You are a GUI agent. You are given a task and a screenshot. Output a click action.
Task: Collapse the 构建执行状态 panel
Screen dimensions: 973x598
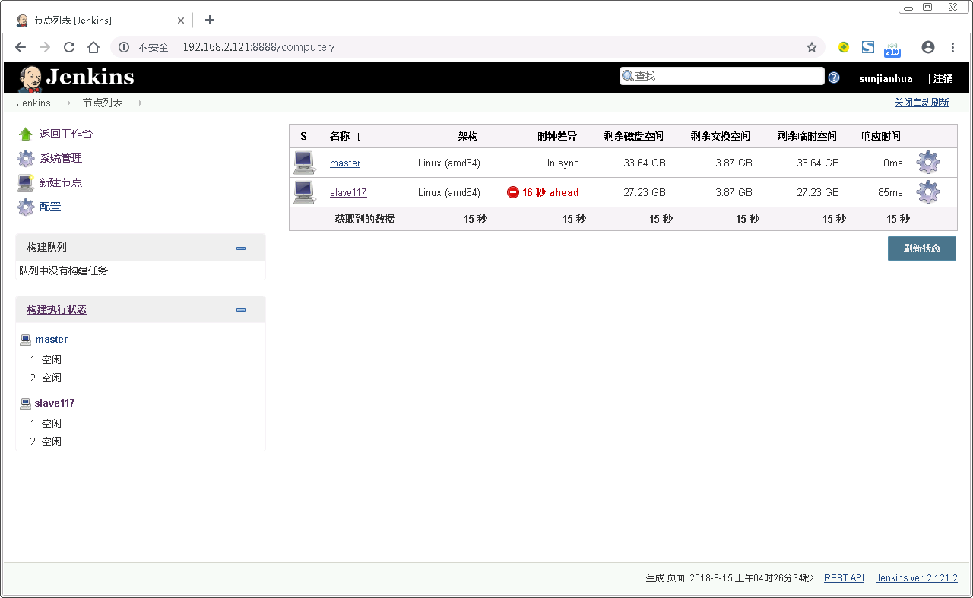(241, 310)
